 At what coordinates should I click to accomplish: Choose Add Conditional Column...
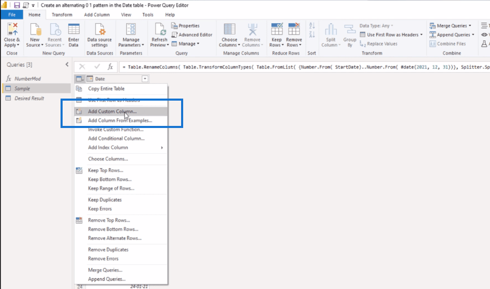[x=121, y=138]
